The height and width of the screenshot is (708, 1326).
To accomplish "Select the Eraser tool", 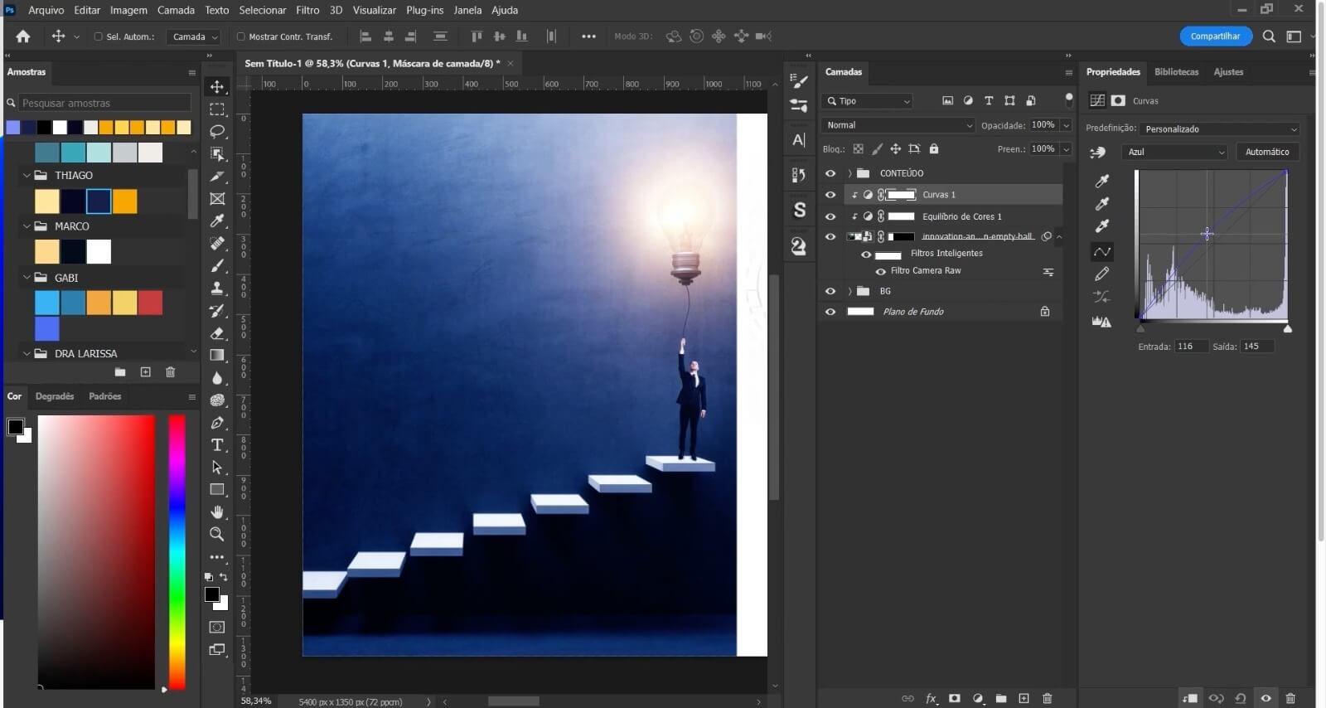I will click(217, 332).
